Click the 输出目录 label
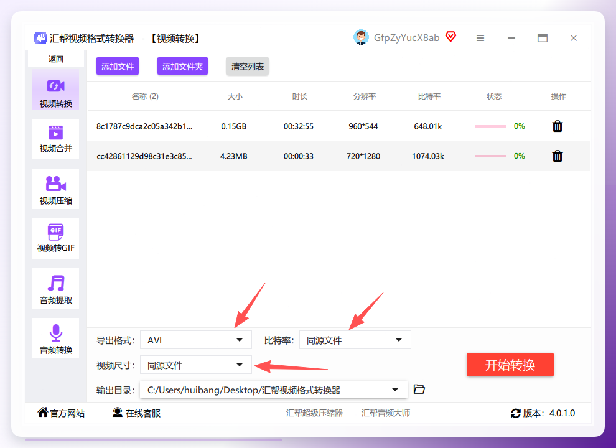Viewport: 616px width, 448px height. point(116,390)
